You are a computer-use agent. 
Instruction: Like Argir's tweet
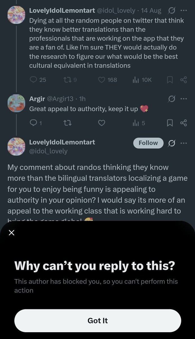(102, 123)
